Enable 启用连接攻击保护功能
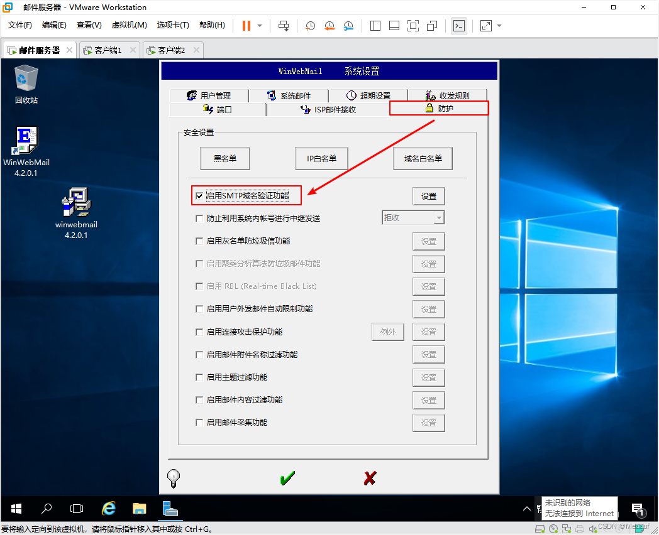 pyautogui.click(x=199, y=332)
